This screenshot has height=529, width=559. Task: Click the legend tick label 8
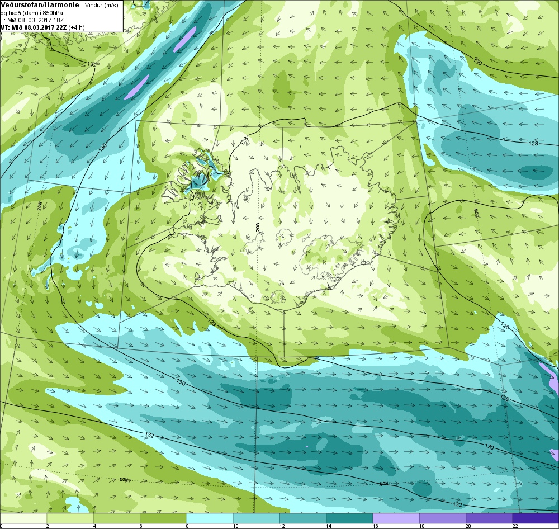(187, 526)
